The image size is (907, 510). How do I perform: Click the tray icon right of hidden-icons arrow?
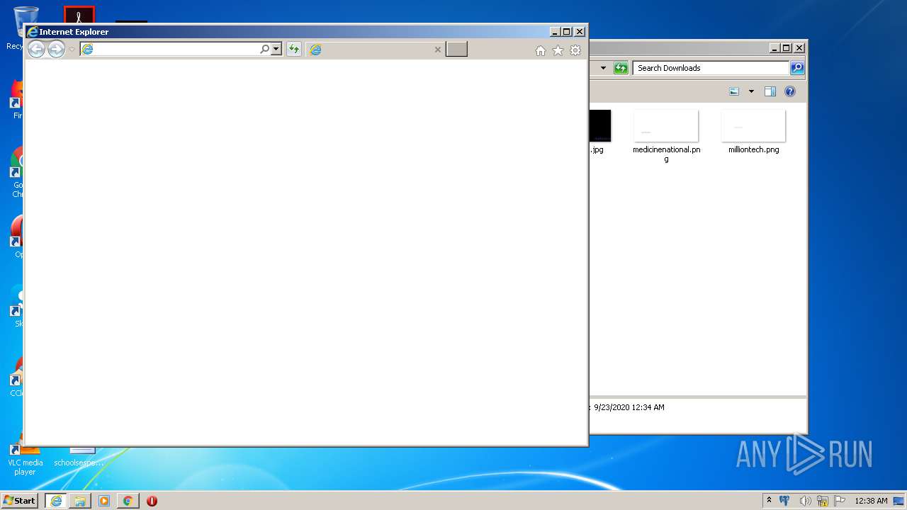coord(784,501)
